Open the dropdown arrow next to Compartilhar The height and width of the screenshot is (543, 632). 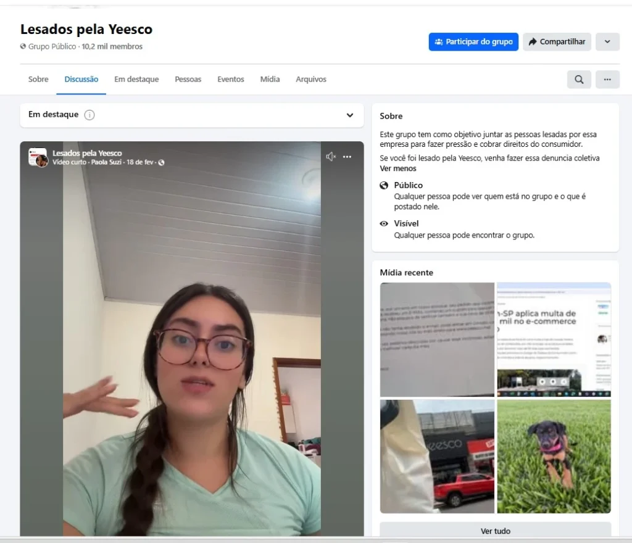(x=607, y=41)
